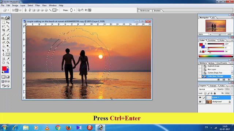The image size is (234, 131).
Task: Select the Zoom tool
Action: (8, 63)
